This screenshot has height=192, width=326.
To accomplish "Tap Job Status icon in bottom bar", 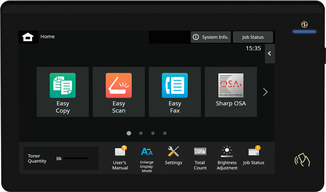I will tap(254, 156).
